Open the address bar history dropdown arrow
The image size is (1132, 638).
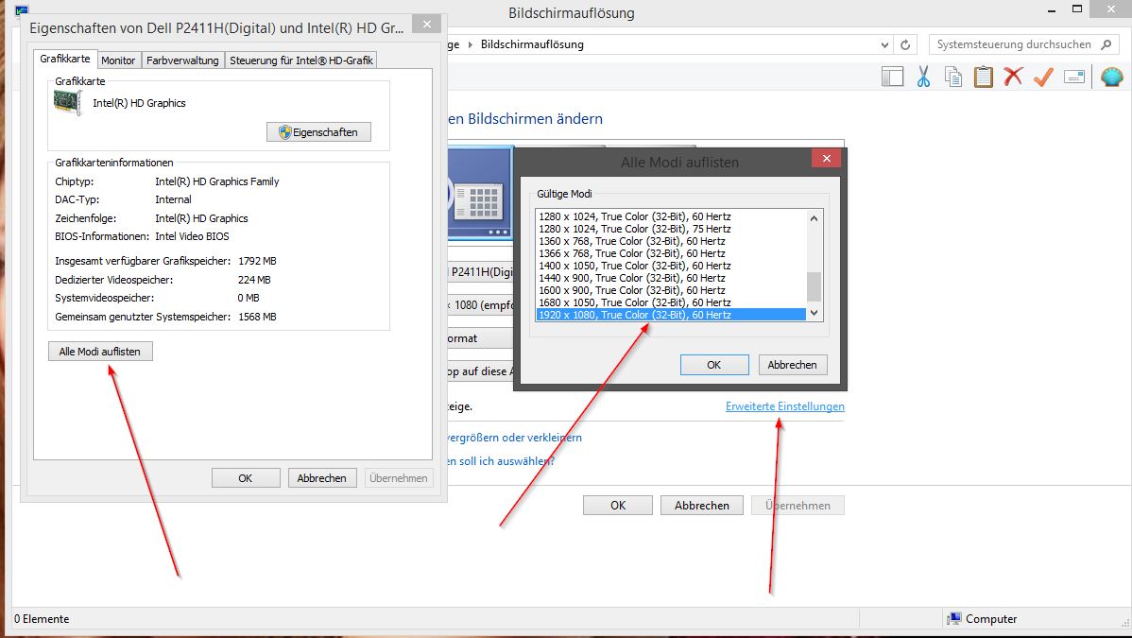885,44
